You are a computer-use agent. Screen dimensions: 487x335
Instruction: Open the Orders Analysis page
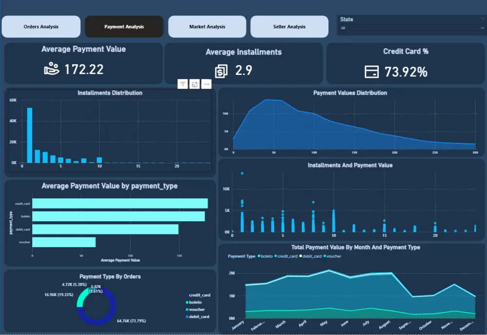(41, 27)
